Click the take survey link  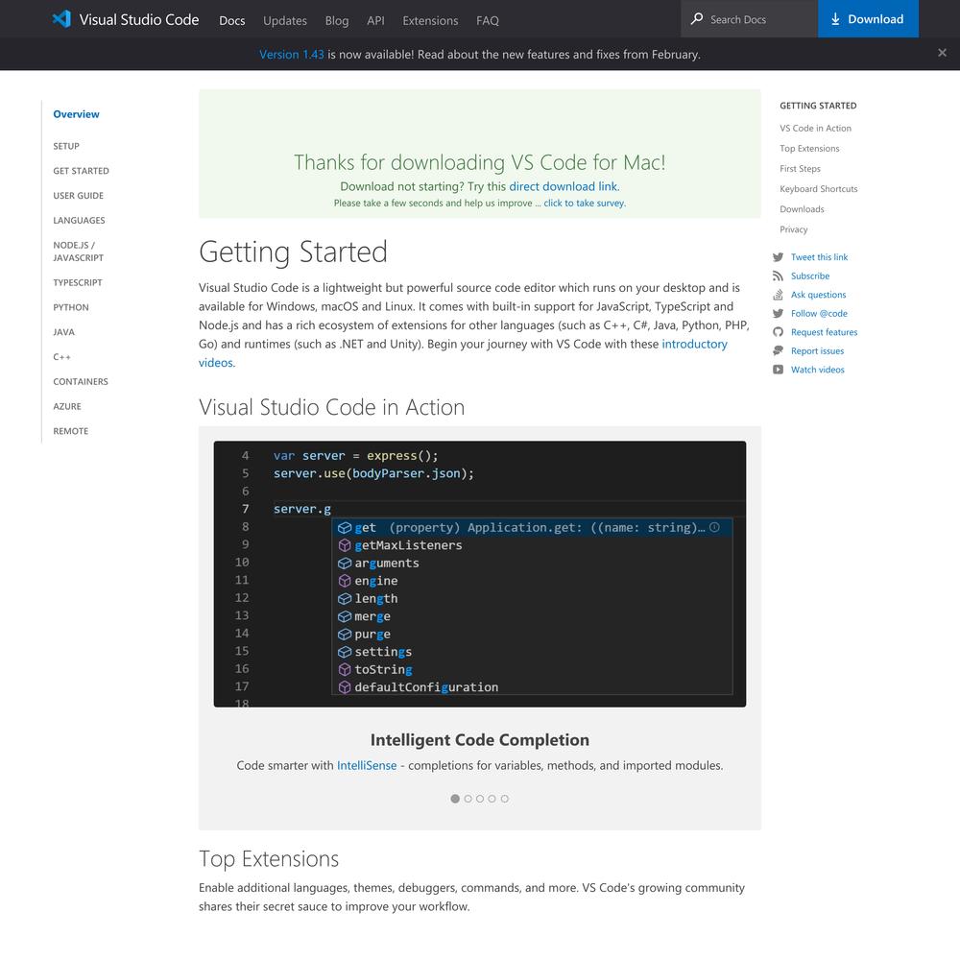tap(585, 204)
